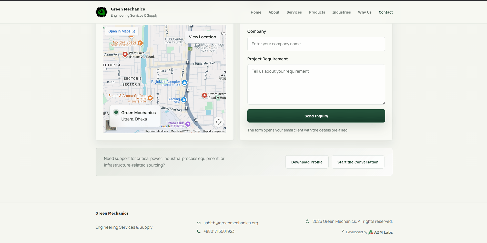Click the +8801716501923 phone number

click(x=219, y=231)
